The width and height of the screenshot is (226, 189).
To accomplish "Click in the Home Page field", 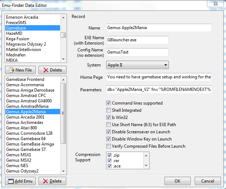I will [x=159, y=77].
